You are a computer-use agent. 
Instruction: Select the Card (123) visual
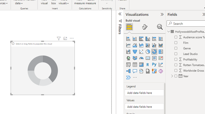(x=148, y=58)
